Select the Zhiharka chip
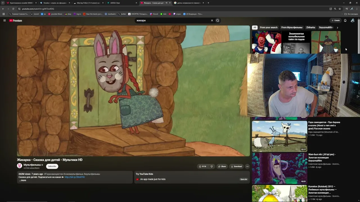This screenshot has height=202, width=360. (x=311, y=27)
